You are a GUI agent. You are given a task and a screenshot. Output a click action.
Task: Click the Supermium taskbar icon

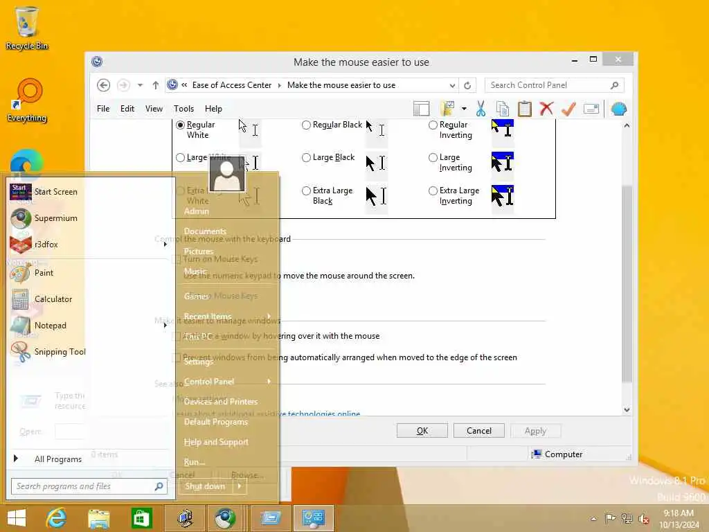[225, 518]
